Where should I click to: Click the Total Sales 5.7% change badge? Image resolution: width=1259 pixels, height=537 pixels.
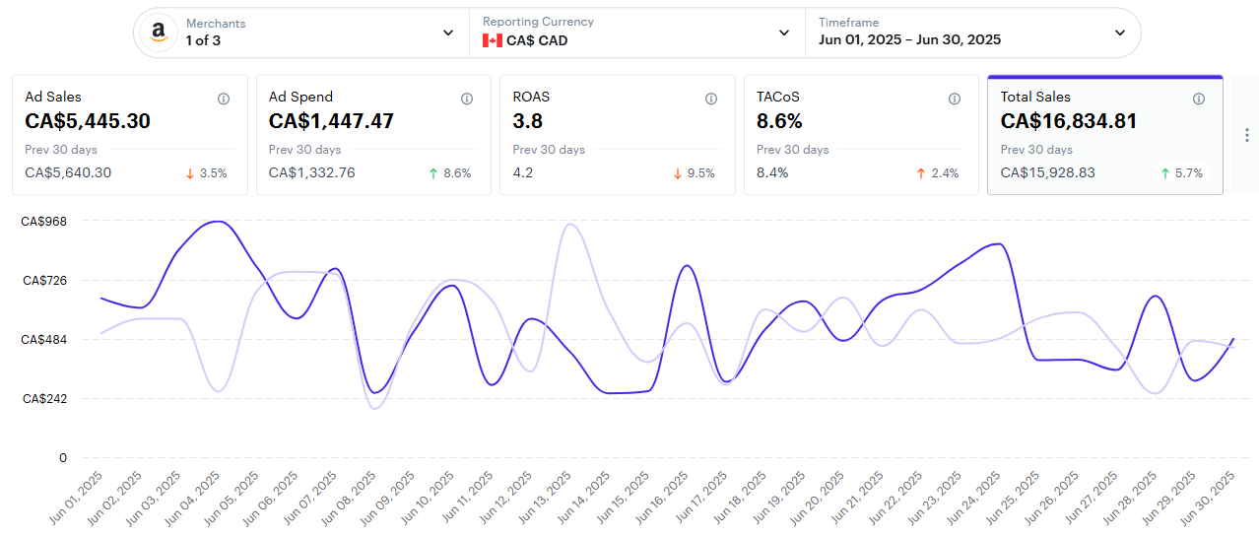[1182, 173]
